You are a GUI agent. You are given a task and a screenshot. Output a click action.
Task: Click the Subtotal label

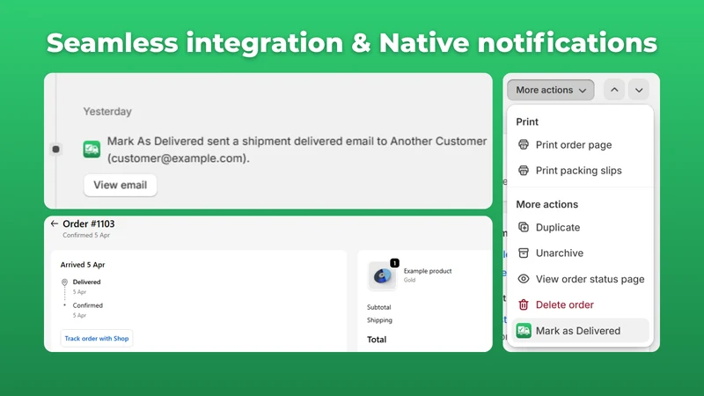tap(379, 307)
